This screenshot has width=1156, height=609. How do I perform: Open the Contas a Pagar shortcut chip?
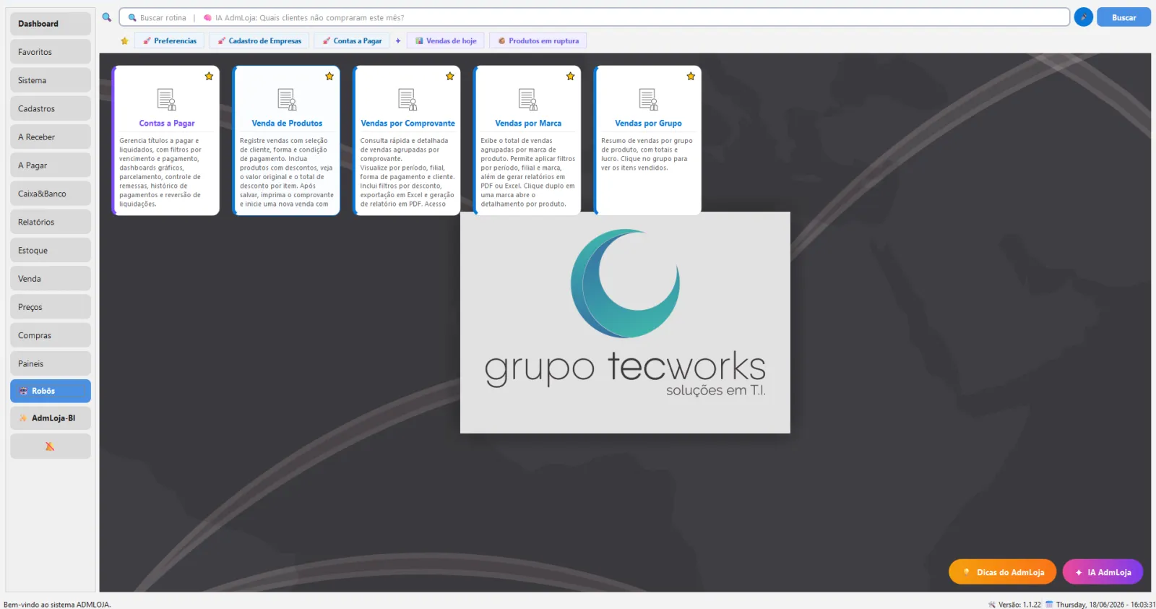point(352,41)
